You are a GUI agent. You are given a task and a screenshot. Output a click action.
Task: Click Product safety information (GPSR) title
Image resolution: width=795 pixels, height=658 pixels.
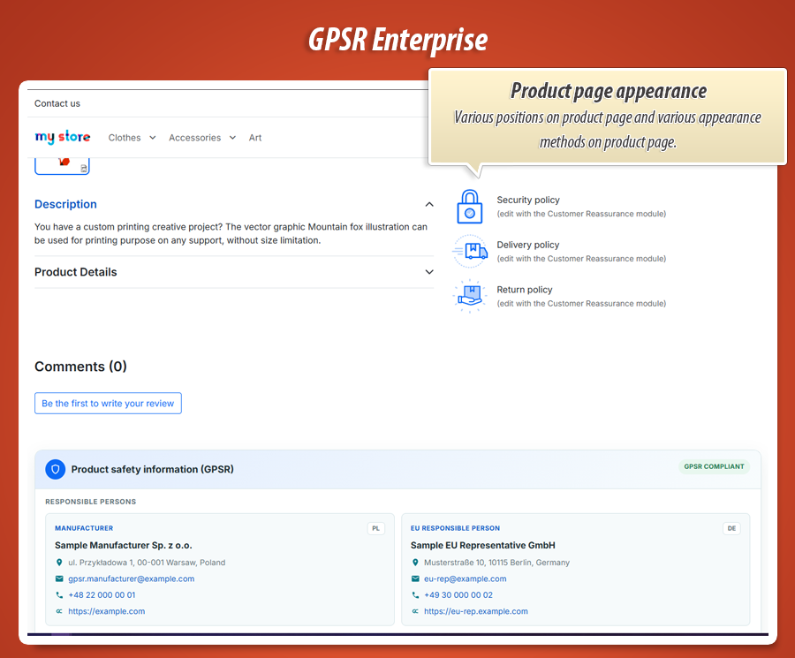coord(153,469)
